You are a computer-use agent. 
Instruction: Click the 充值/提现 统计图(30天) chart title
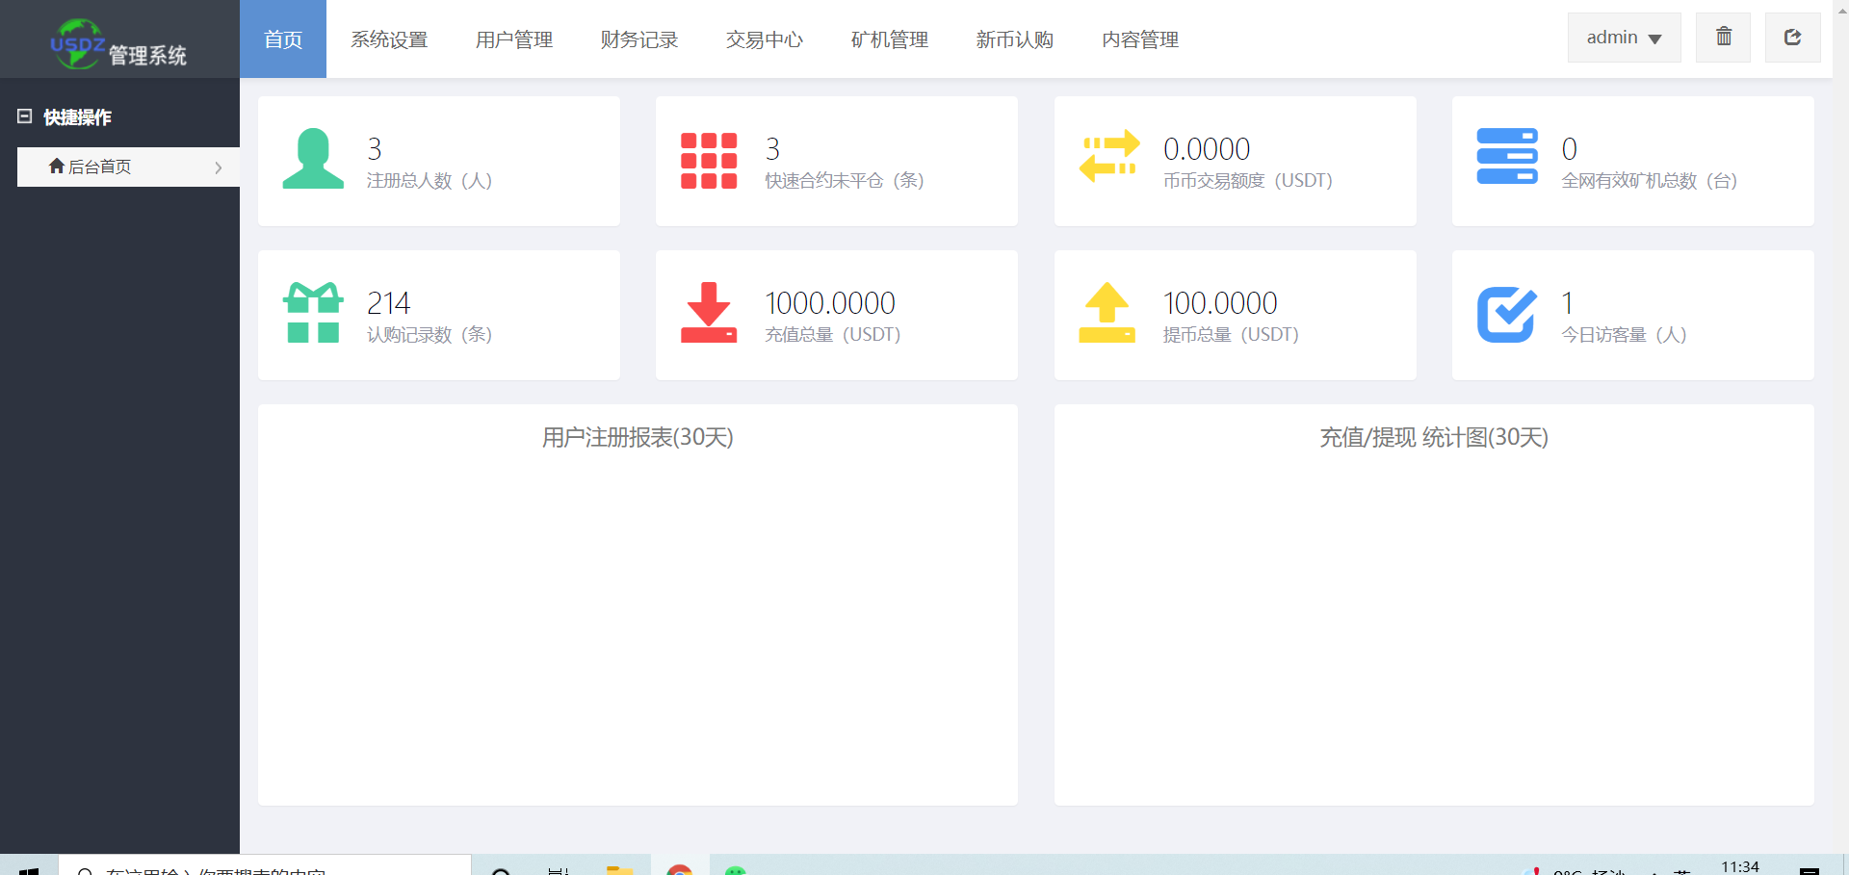(1434, 438)
